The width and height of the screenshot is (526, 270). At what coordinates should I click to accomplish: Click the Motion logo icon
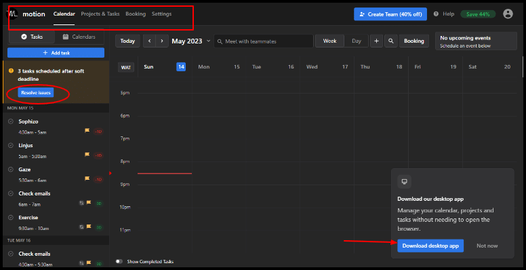(x=13, y=14)
